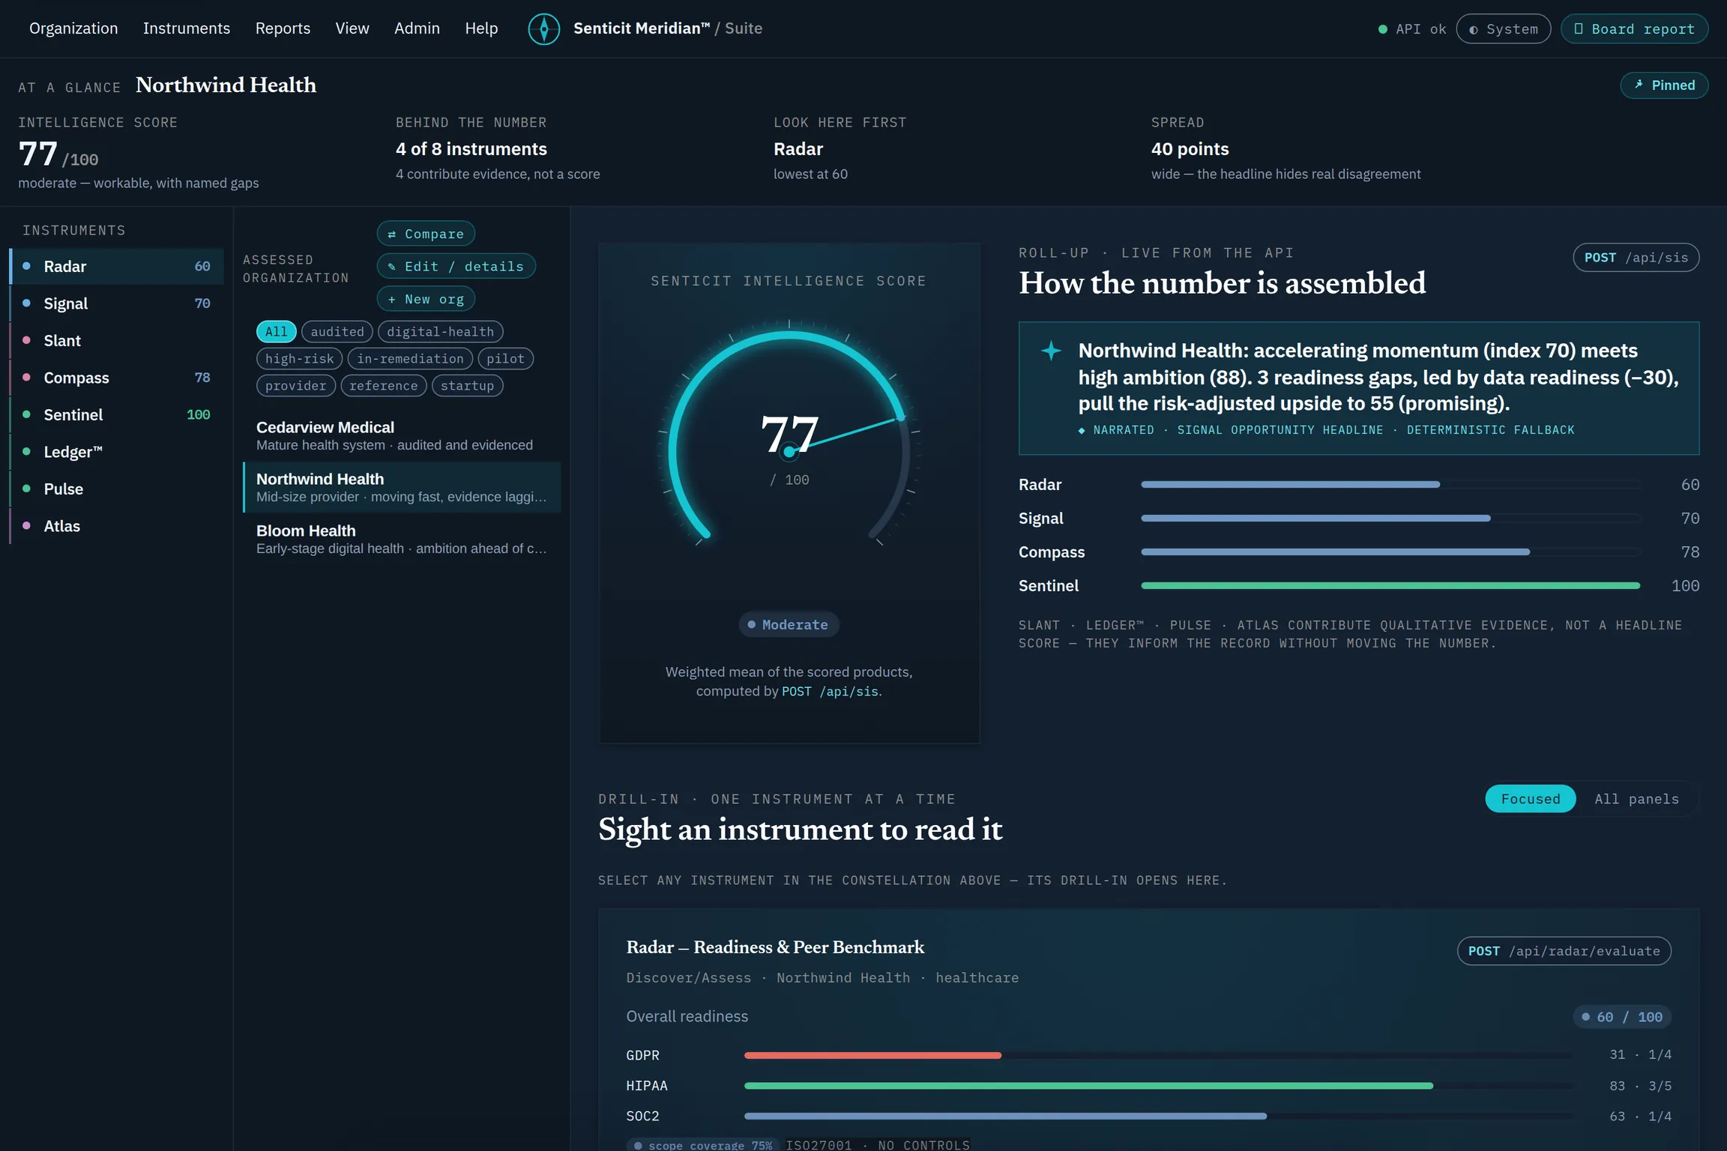The width and height of the screenshot is (1727, 1151).
Task: Toggle the in-remediation filter chip
Action: [x=410, y=358]
